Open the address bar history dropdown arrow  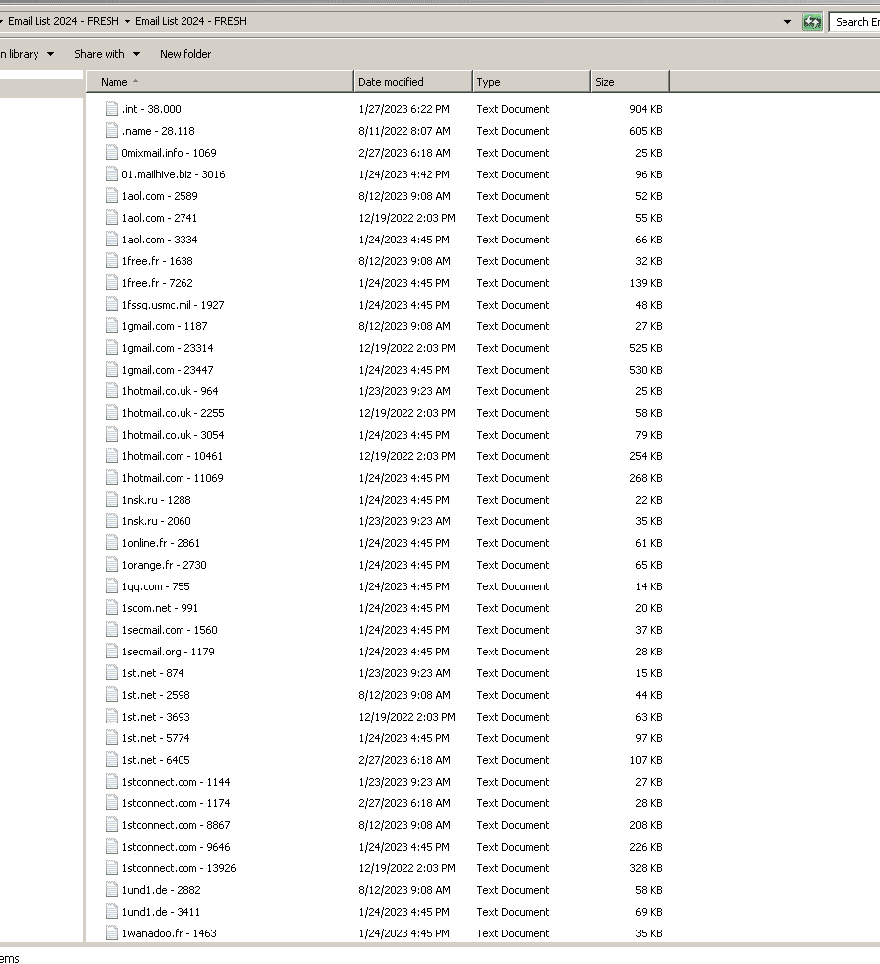787,22
